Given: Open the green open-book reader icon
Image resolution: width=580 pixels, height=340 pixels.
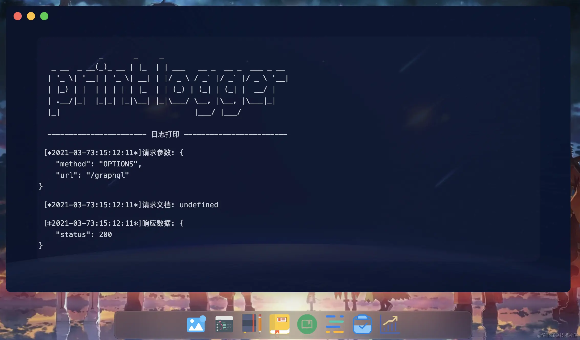Looking at the screenshot, I should pyautogui.click(x=307, y=324).
